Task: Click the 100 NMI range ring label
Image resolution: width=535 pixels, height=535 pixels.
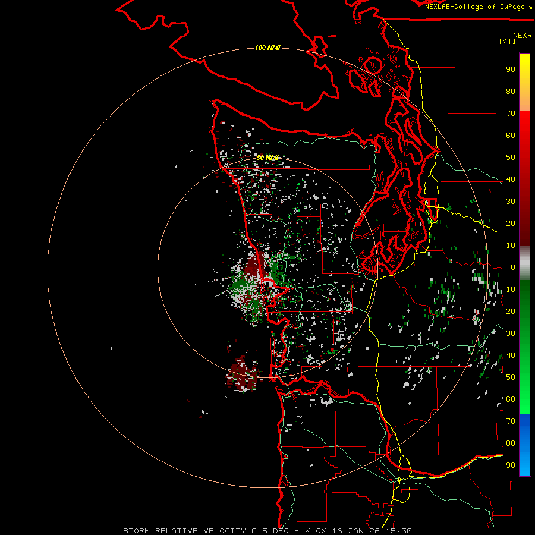Action: coord(267,48)
